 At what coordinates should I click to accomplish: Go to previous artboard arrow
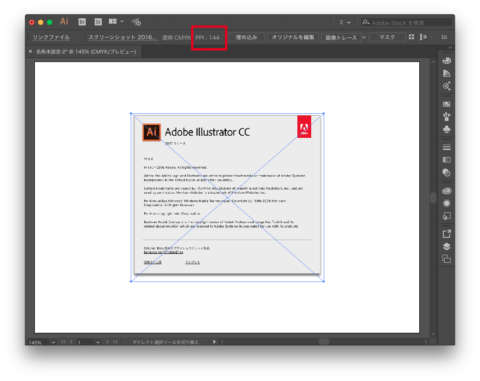point(71,342)
